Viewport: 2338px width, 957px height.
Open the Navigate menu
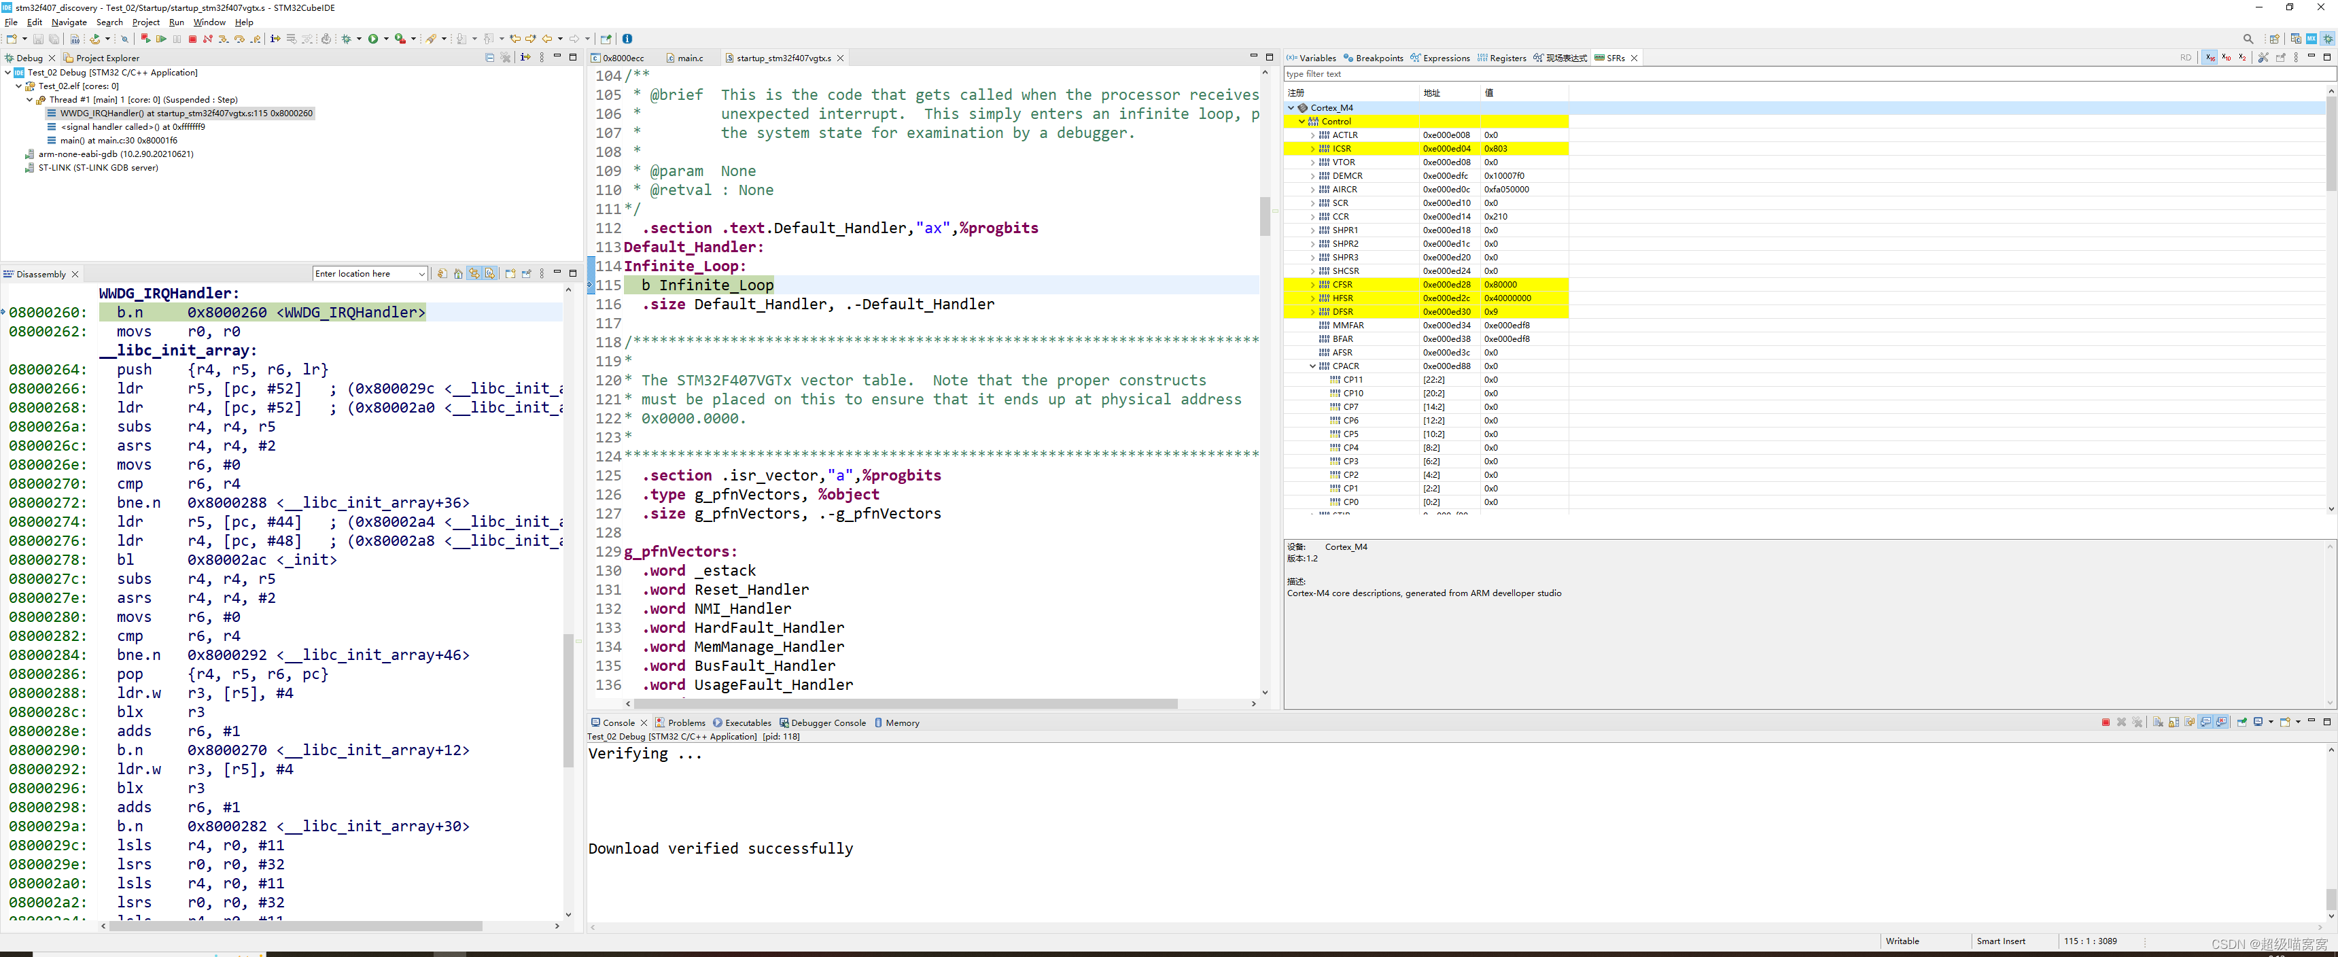(69, 22)
